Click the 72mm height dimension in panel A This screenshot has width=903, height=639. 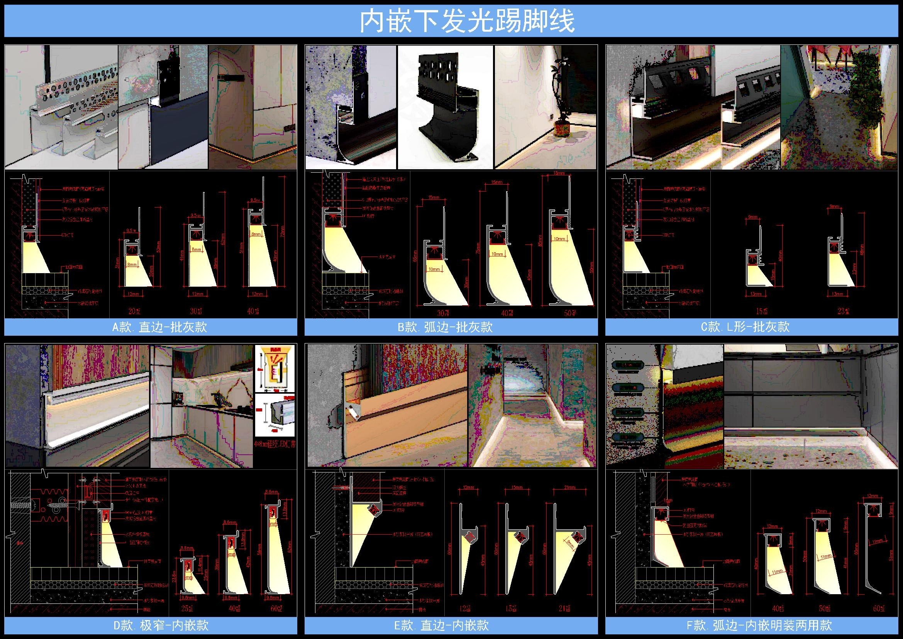tap(282, 231)
